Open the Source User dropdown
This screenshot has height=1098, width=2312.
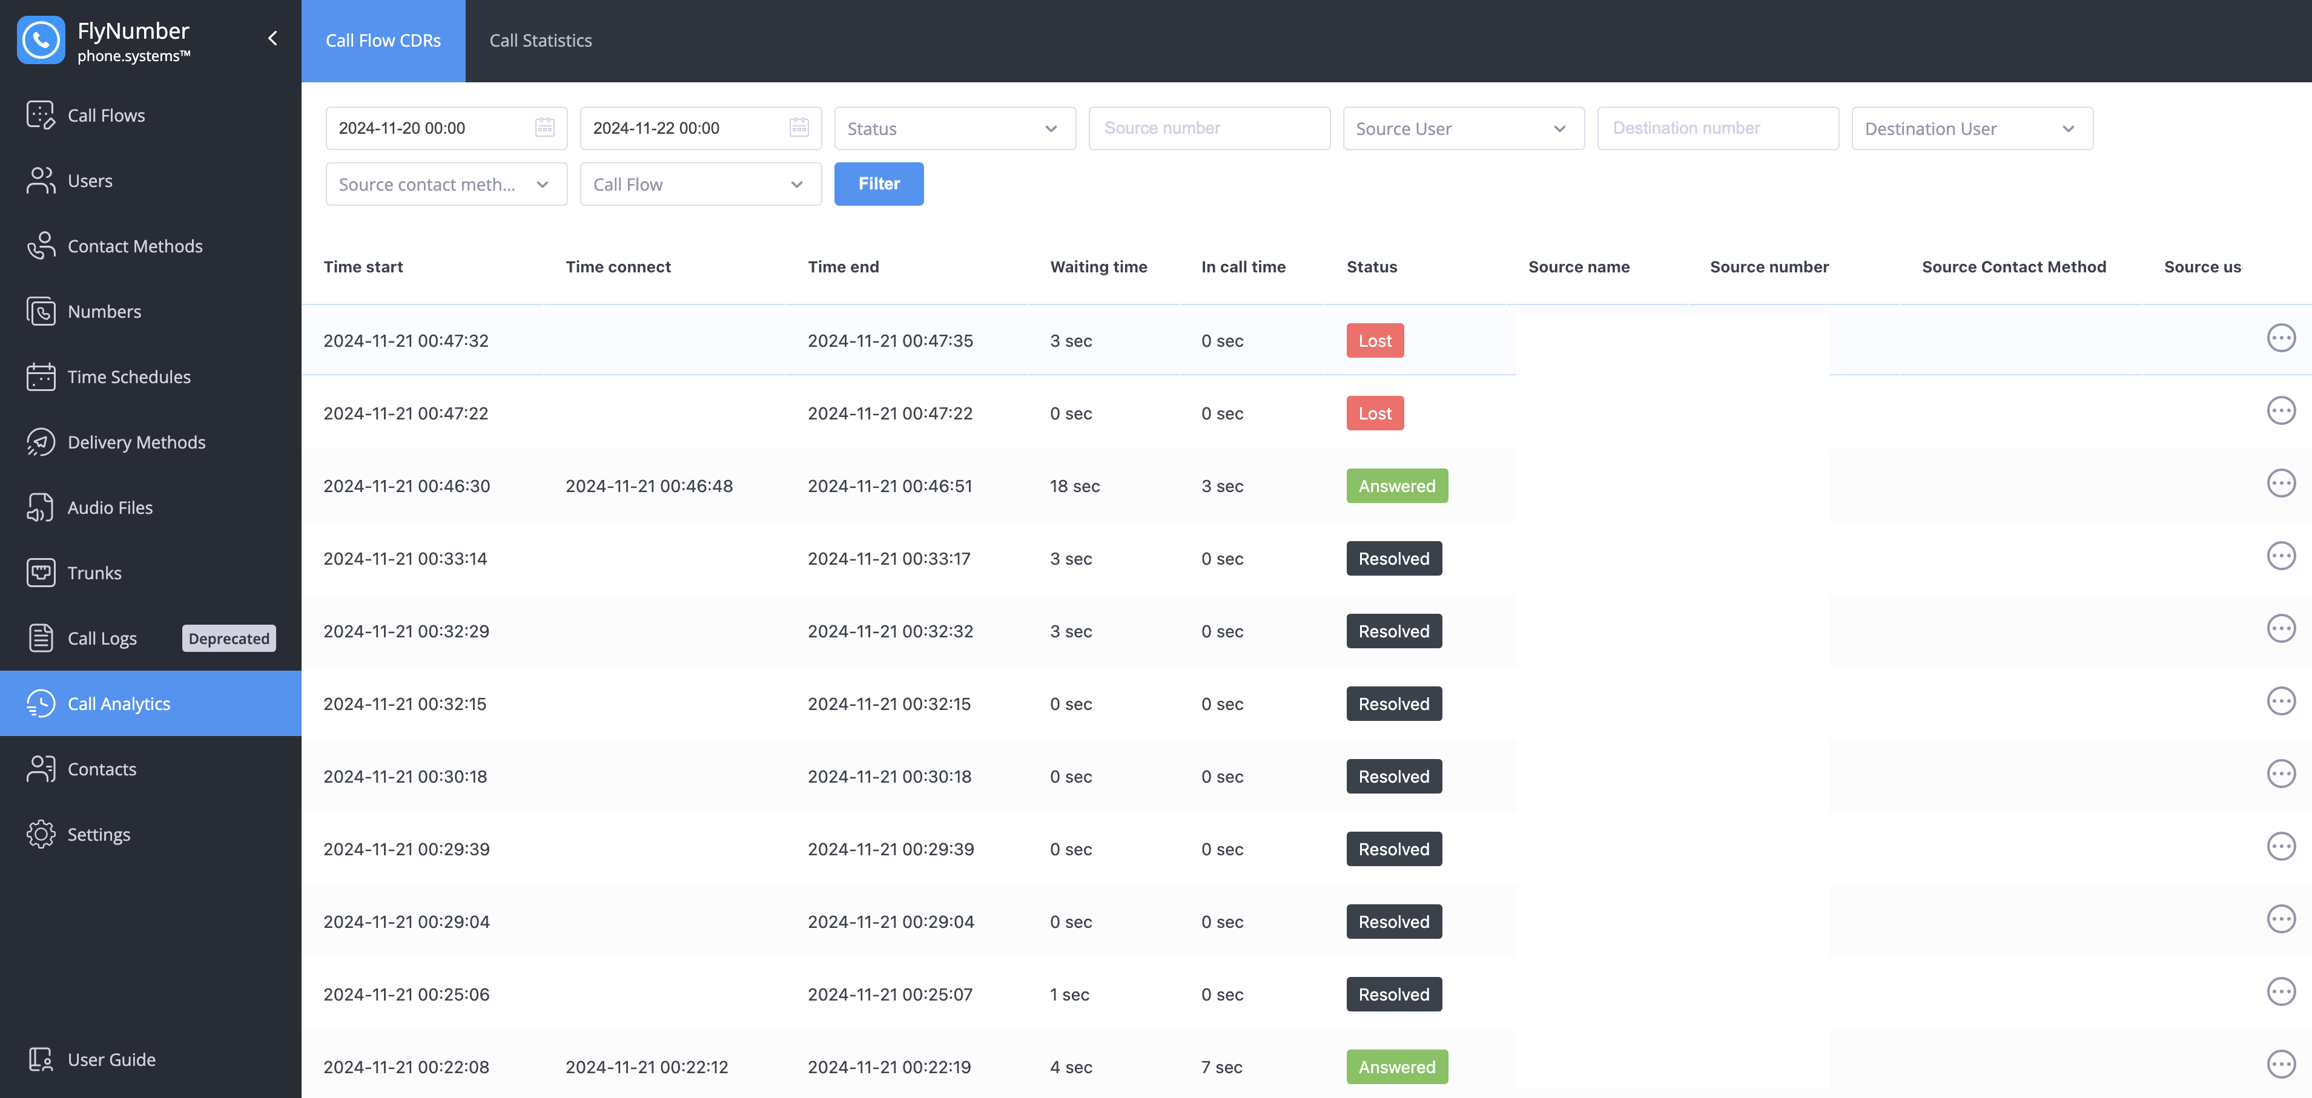pos(1463,128)
